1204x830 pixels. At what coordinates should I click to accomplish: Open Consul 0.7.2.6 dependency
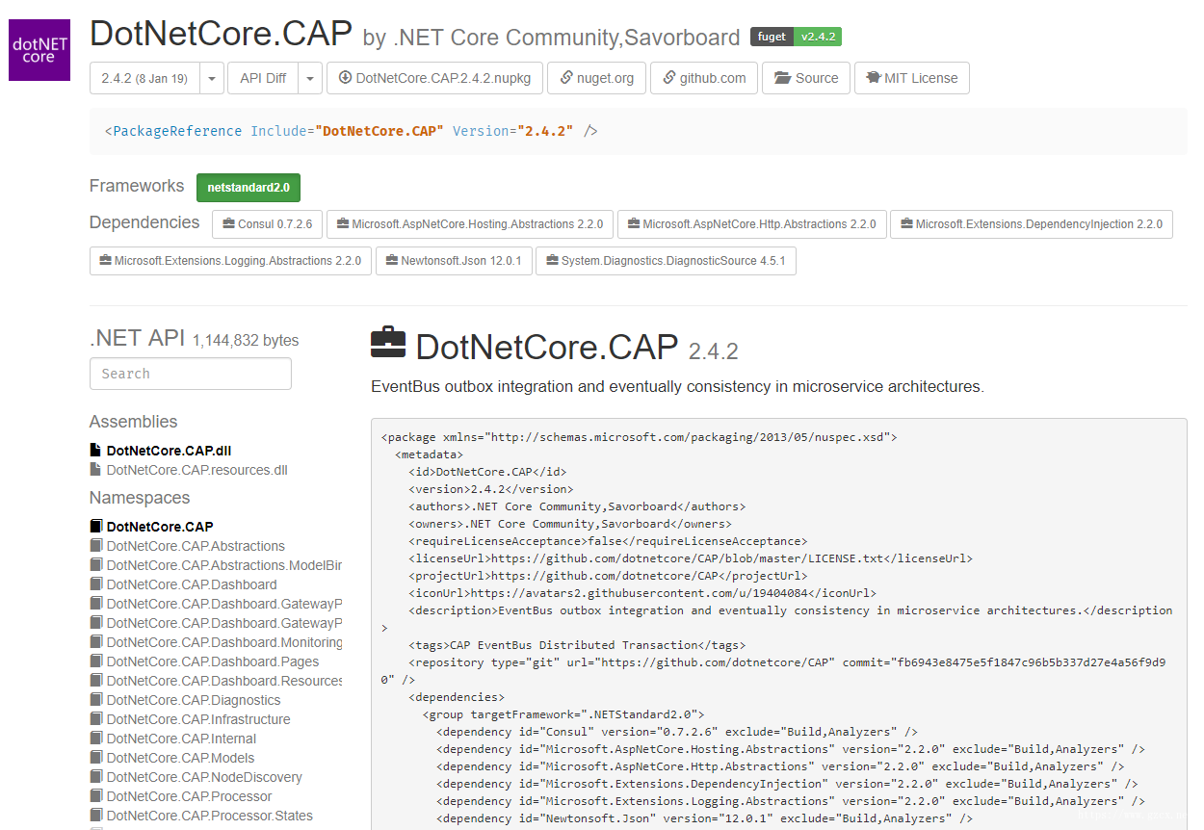pyautogui.click(x=268, y=224)
